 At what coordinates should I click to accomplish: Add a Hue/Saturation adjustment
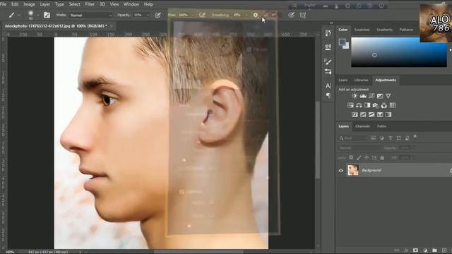pos(350,105)
